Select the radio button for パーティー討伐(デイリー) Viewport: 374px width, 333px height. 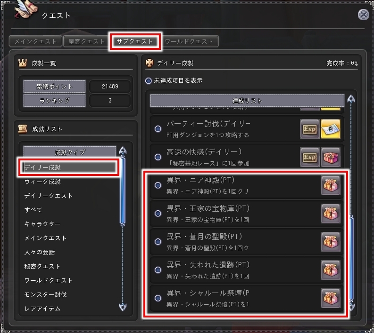coord(158,129)
